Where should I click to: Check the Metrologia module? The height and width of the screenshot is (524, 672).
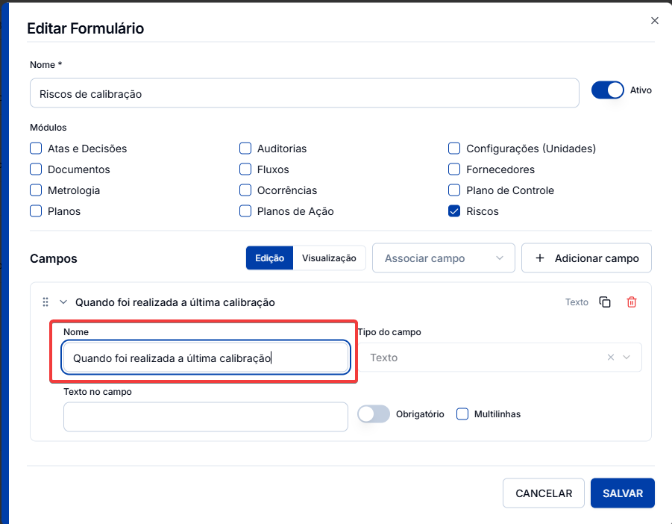click(x=36, y=190)
